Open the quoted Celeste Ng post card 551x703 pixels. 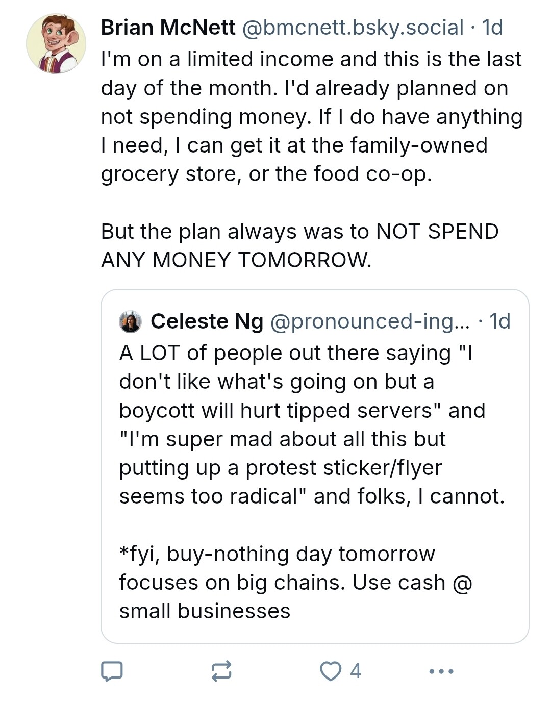click(x=315, y=466)
